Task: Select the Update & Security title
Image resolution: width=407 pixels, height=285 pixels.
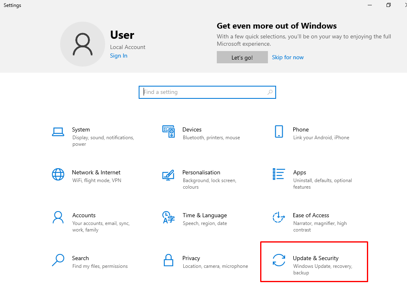Action: coord(316,258)
